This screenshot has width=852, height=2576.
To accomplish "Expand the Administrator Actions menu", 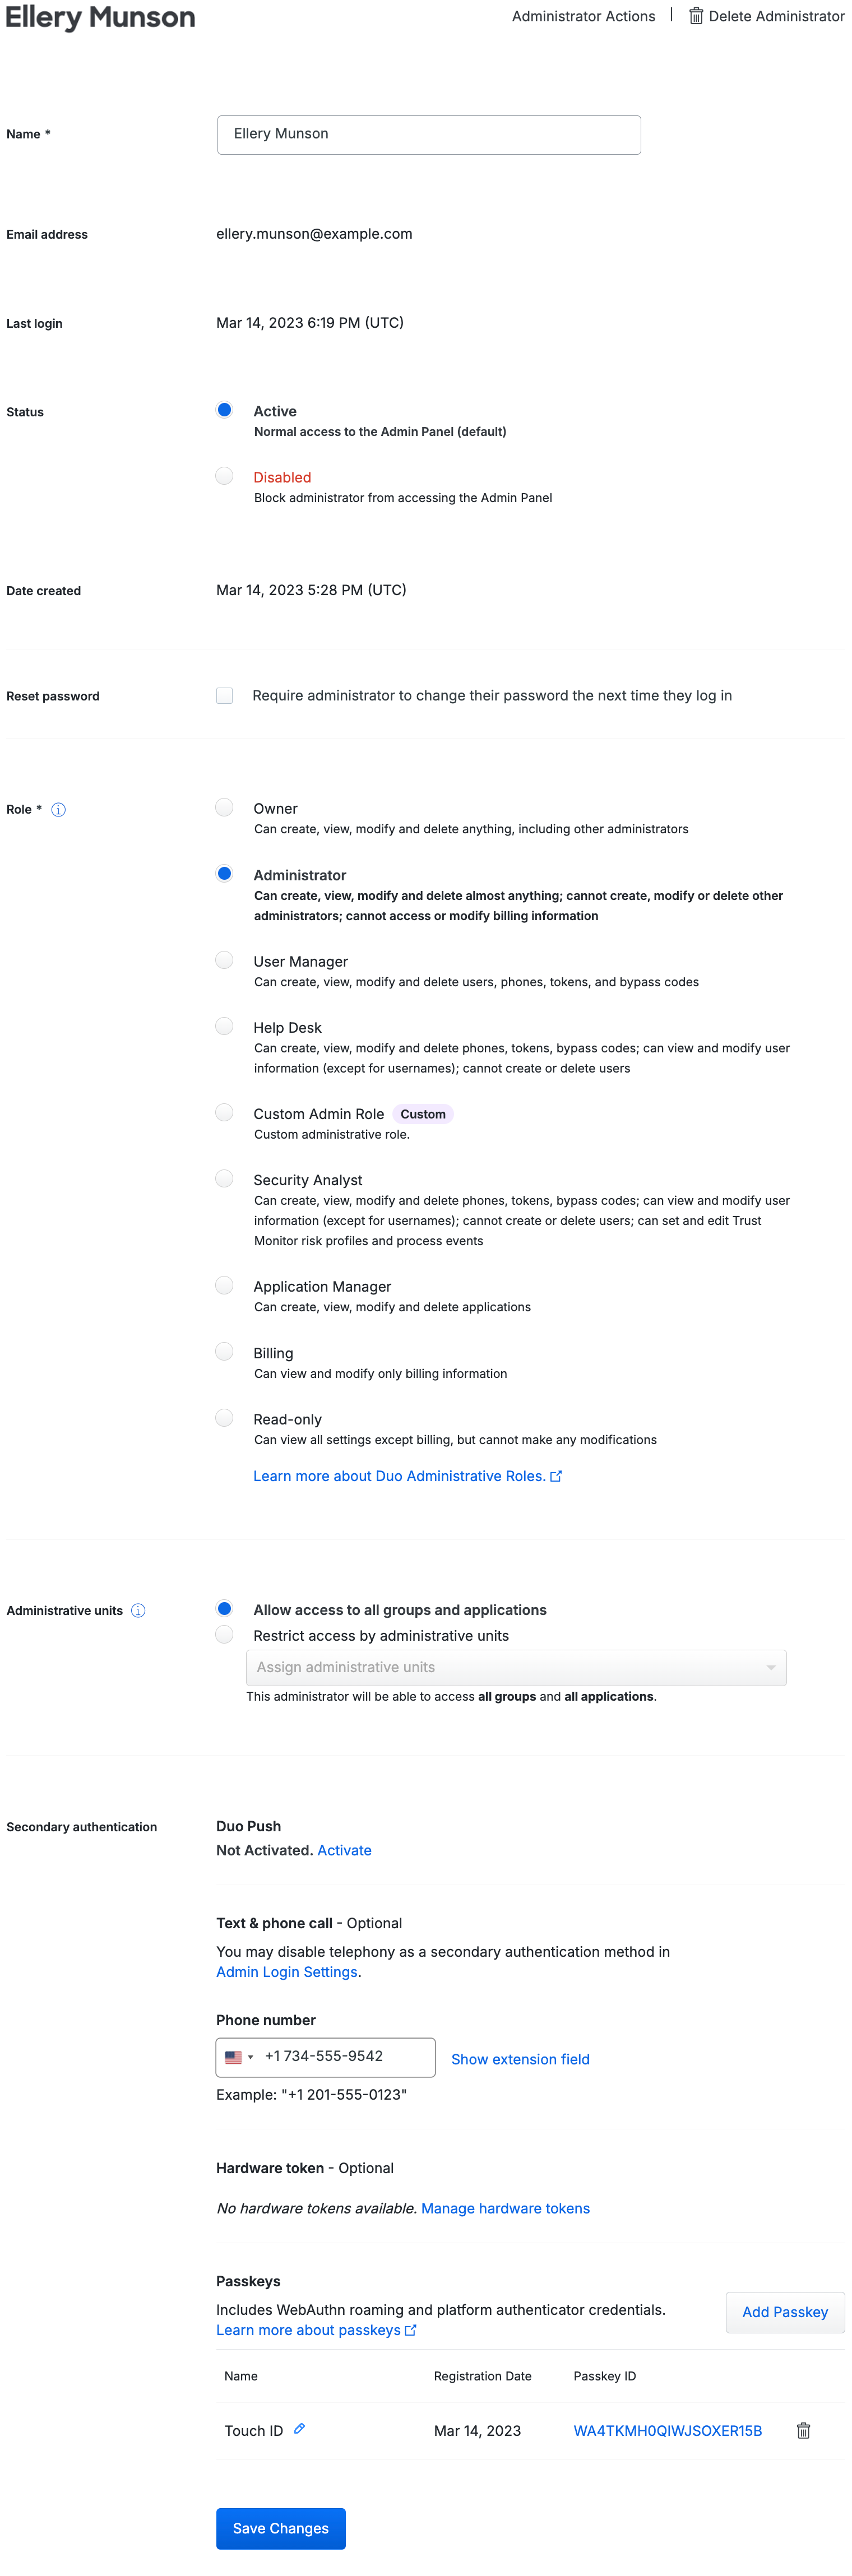I will pos(583,16).
